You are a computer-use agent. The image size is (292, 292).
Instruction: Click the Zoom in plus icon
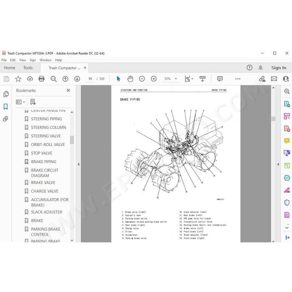(154, 79)
